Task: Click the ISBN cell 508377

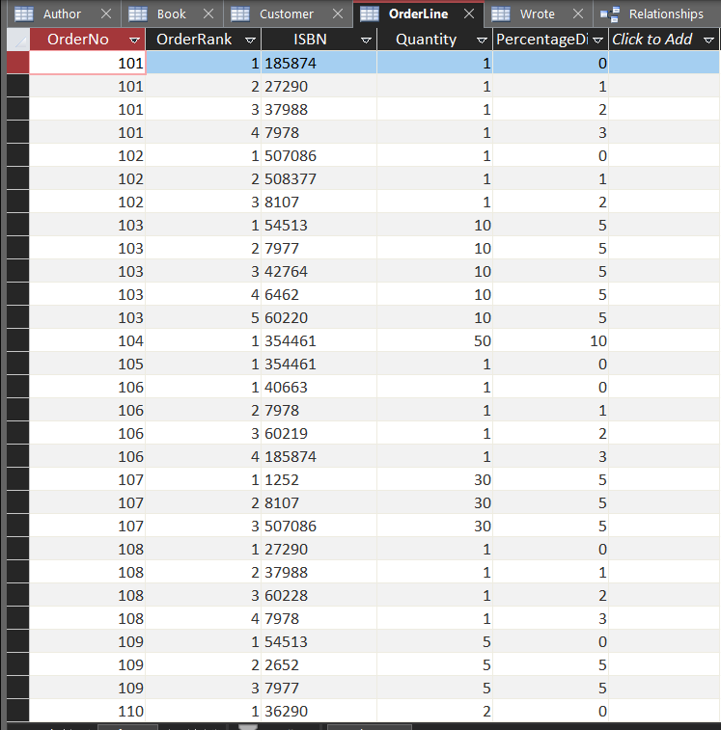Action: (319, 178)
